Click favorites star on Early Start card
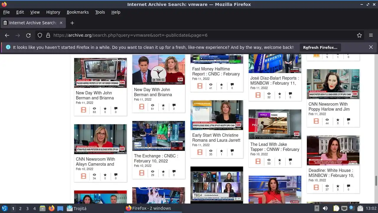Screen dimensions: 378x213 click(x=221, y=151)
